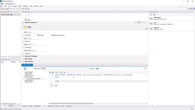Switch to Indexes tab
The image size is (195, 110).
click(30, 106)
